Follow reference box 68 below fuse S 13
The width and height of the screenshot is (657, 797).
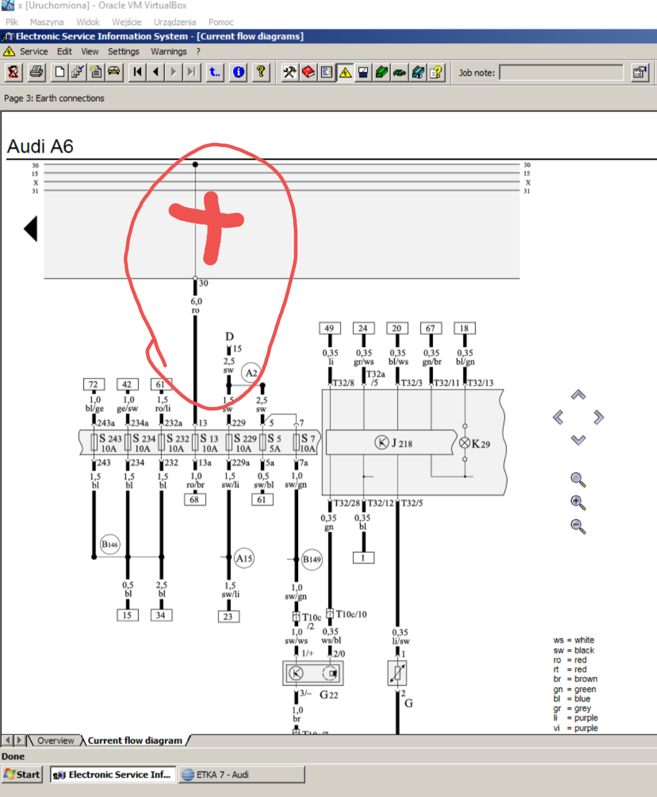pyautogui.click(x=195, y=499)
